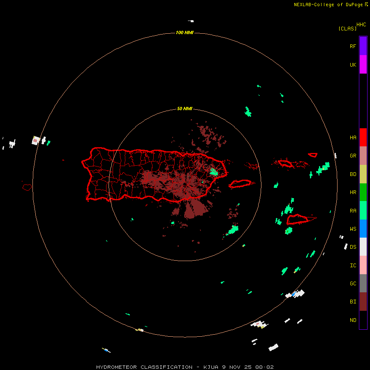Select the GR pinkish-brown legend swatch
Screen dimensions: 370x370
[363, 156]
